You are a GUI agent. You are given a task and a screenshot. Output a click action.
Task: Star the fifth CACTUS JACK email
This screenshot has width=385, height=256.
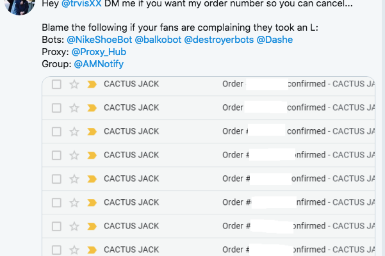pyautogui.click(x=74, y=179)
